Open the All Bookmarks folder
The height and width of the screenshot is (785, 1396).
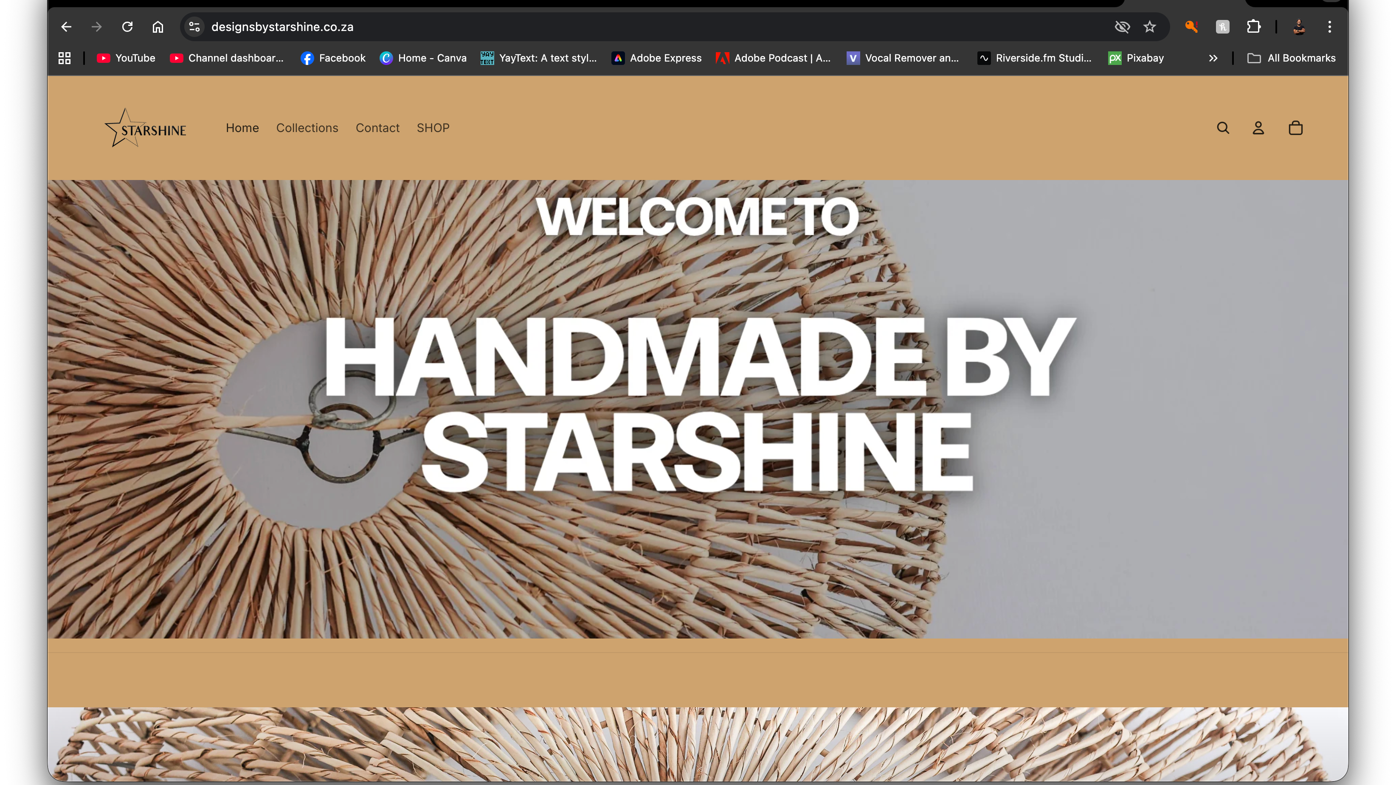point(1292,58)
